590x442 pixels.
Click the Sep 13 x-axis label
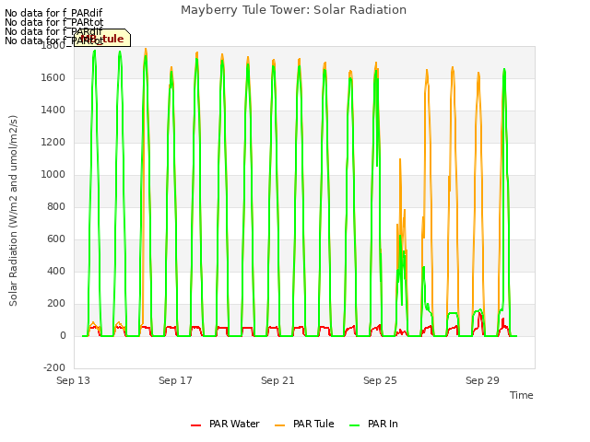(74, 380)
